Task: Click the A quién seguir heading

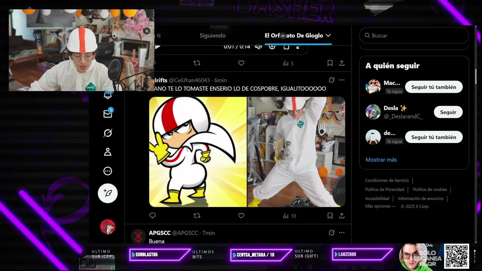Action: (x=392, y=66)
